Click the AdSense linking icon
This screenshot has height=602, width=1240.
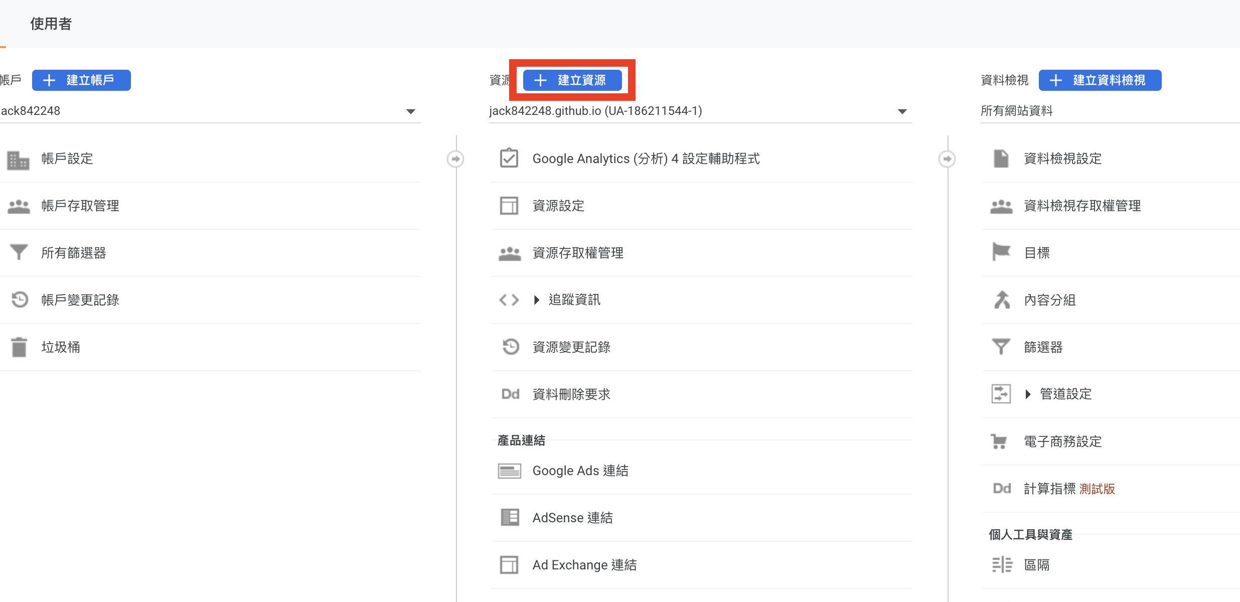pos(510,517)
